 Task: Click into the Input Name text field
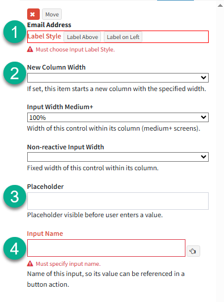(106, 248)
